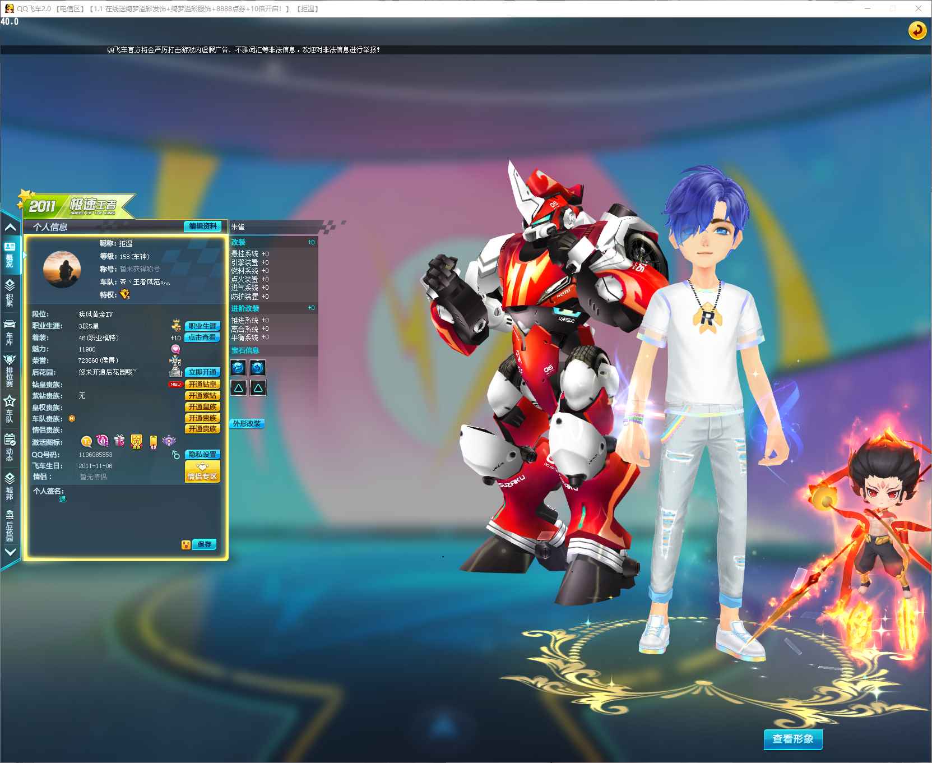932x763 pixels.
Task: Click 开通贵族 in the 车队贵族 row
Action: [x=202, y=418]
